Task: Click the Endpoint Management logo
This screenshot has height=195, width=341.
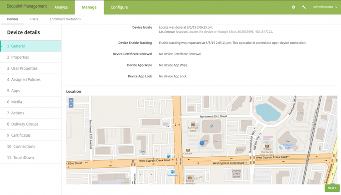Action: pyautogui.click(x=26, y=6)
